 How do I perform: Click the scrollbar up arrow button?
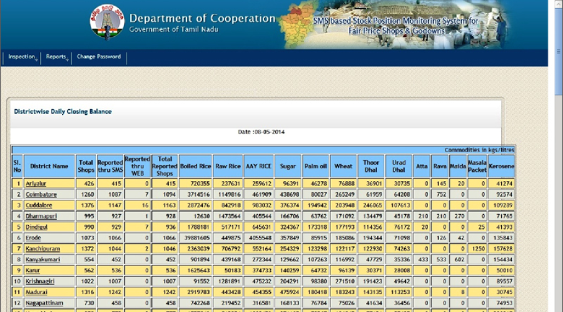(x=558, y=4)
